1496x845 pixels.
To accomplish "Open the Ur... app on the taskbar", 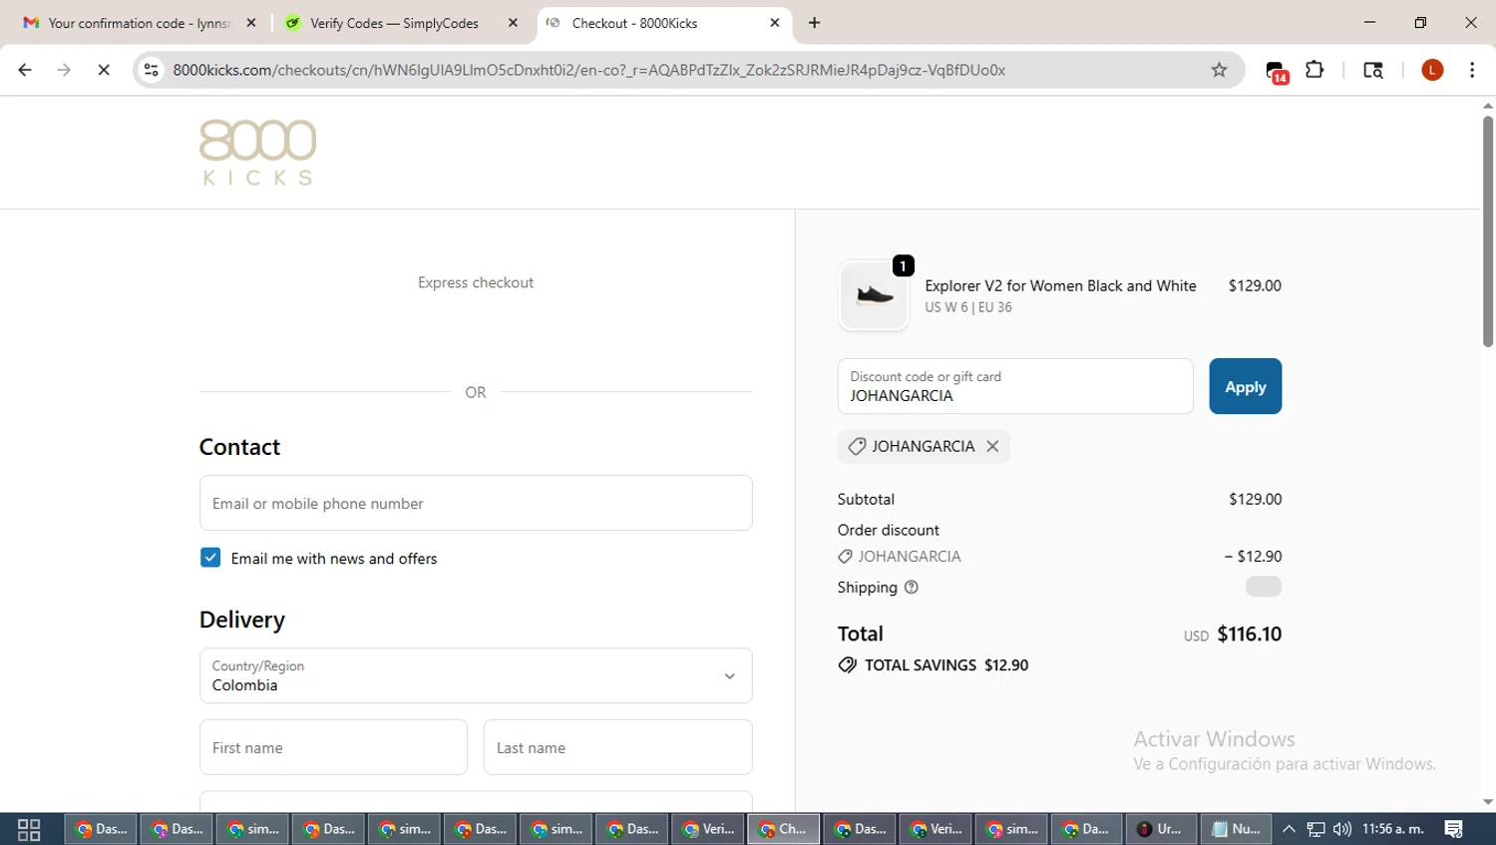I will click(x=1161, y=829).
